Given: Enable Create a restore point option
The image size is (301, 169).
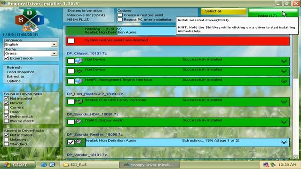Looking at the screenshot, I should (120, 15).
